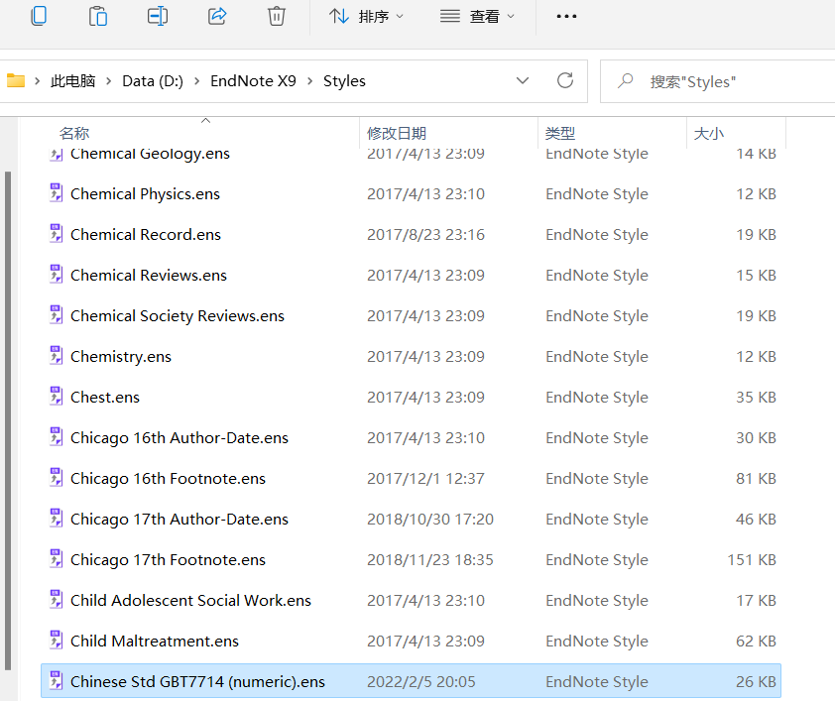Select Chest.ens file
The image size is (835, 701).
[x=411, y=397]
